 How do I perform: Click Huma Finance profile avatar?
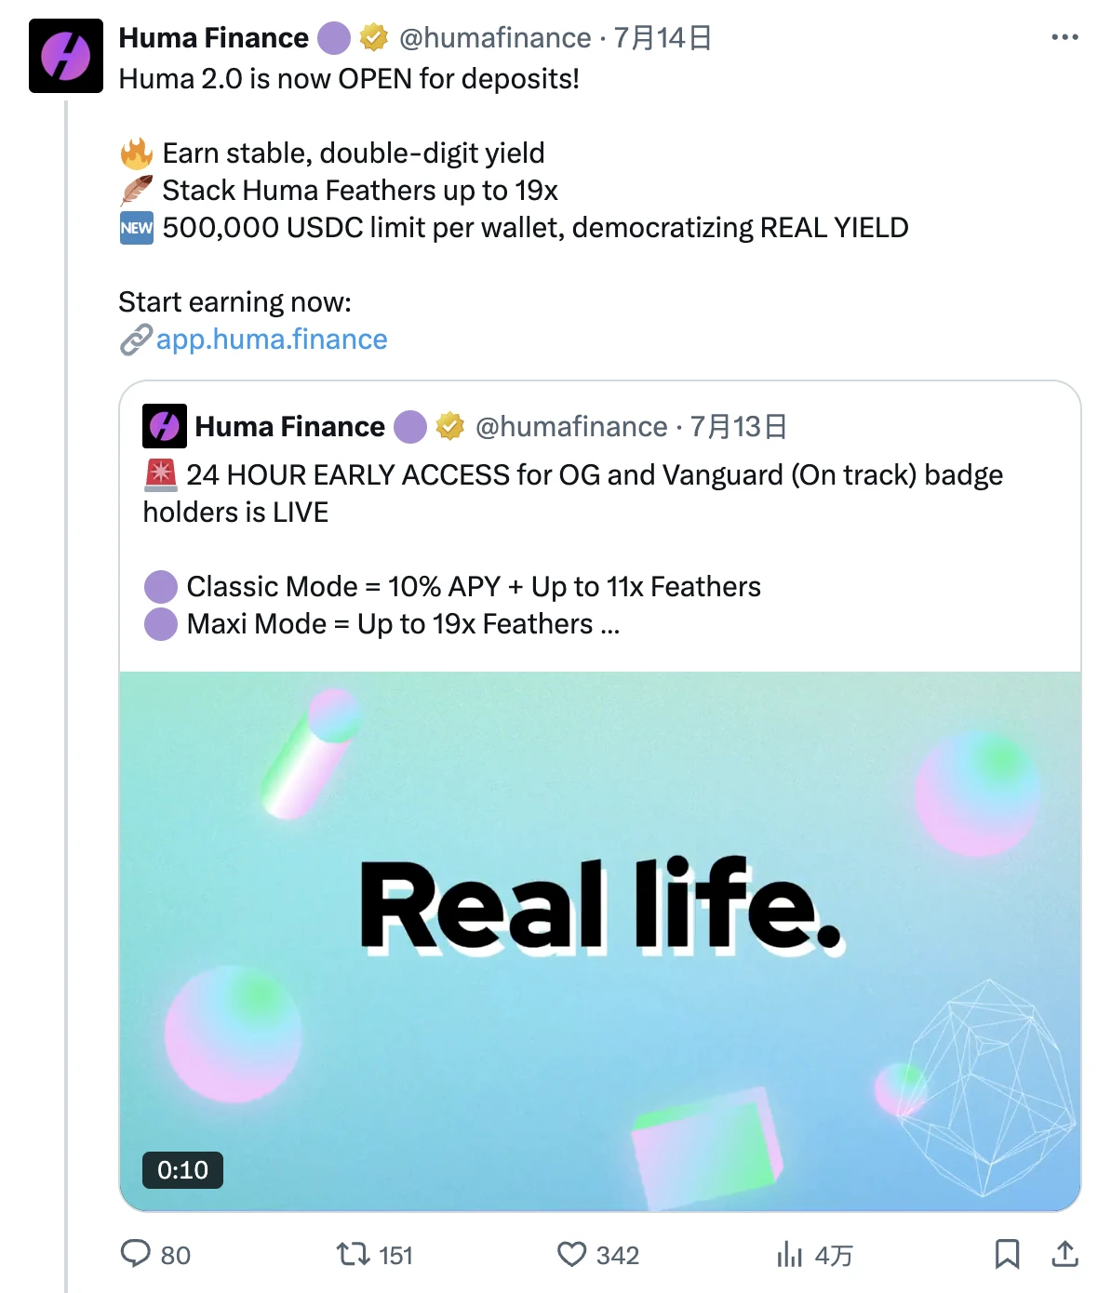(x=66, y=56)
